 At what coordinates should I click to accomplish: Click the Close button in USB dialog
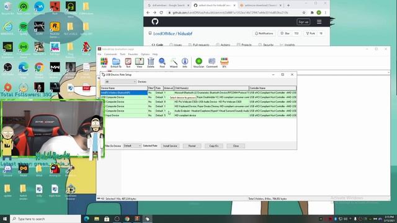point(236,146)
